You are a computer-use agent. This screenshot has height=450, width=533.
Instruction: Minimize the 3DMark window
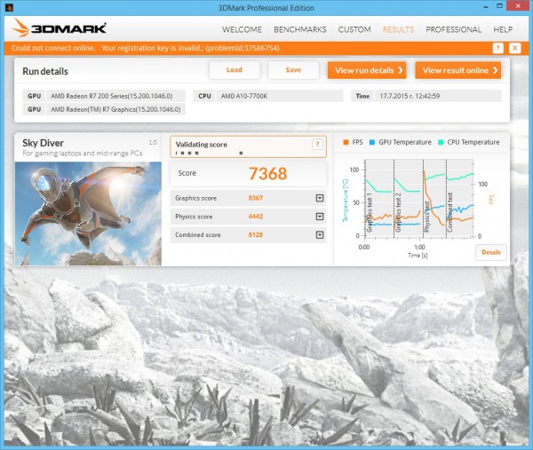point(486,6)
